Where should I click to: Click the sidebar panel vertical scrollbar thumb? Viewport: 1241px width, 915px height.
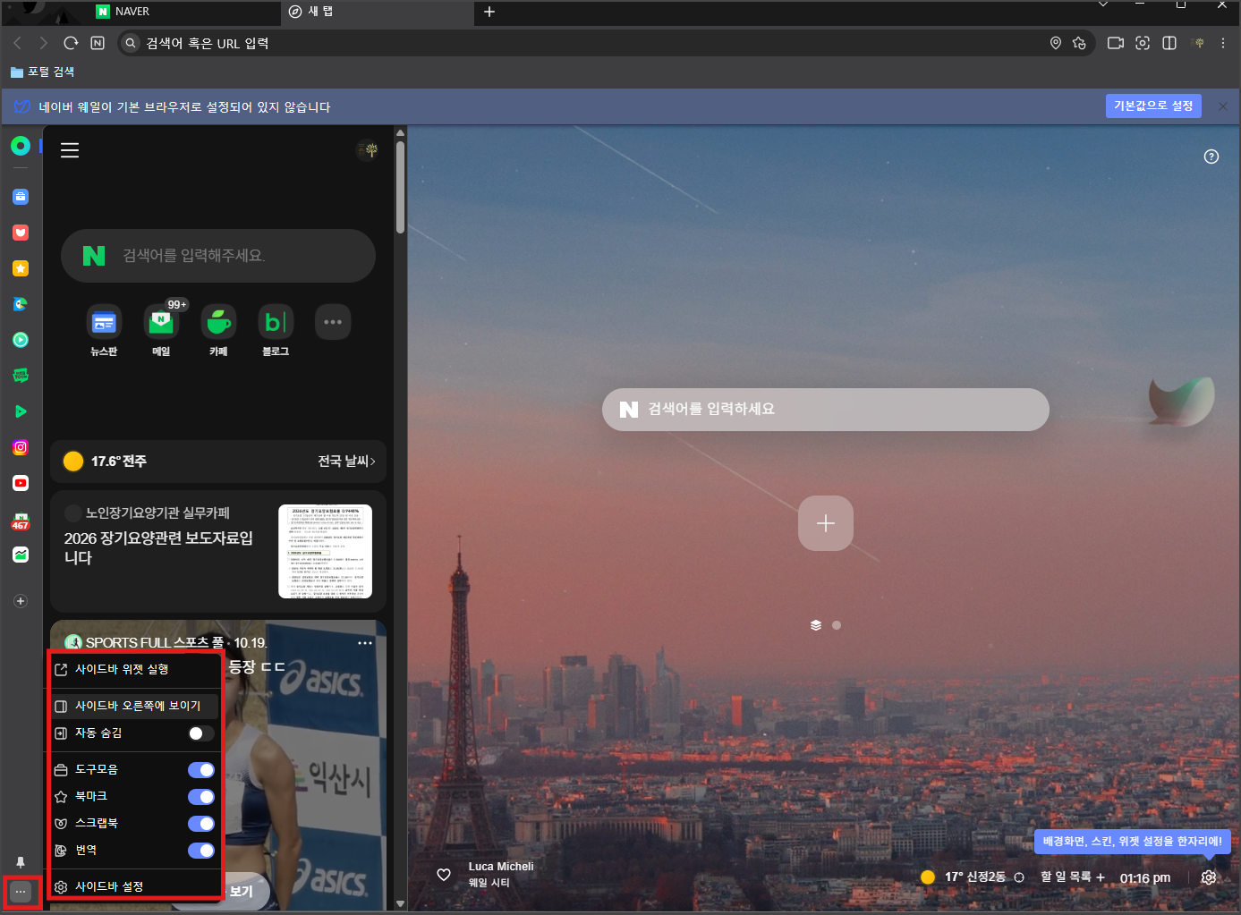click(x=400, y=187)
